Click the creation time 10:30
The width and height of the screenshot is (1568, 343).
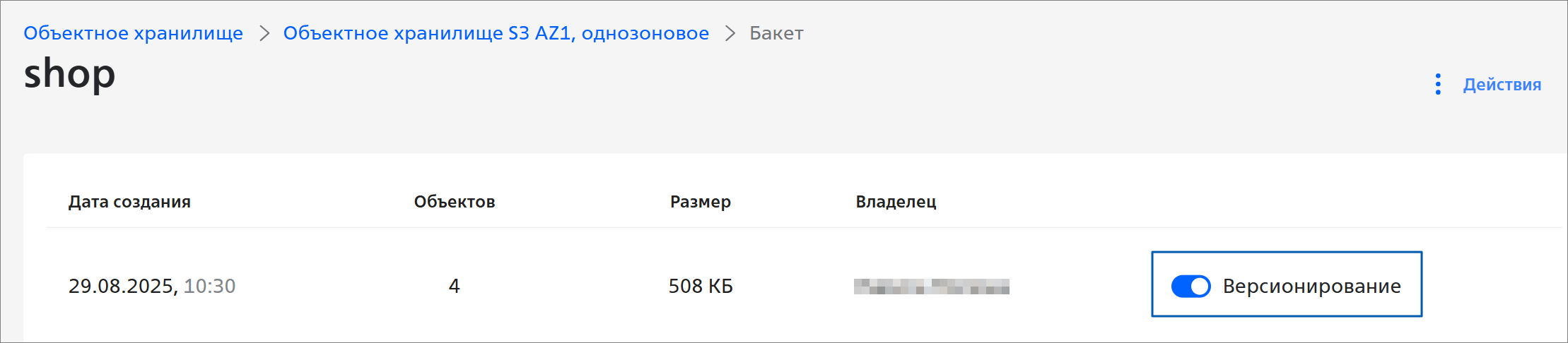coord(210,286)
